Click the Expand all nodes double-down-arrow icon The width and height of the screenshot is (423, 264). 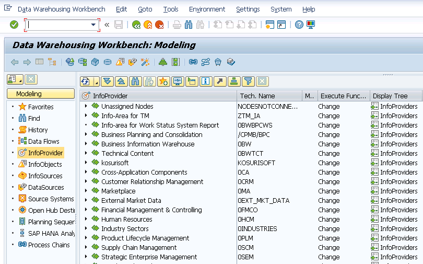pos(107,81)
